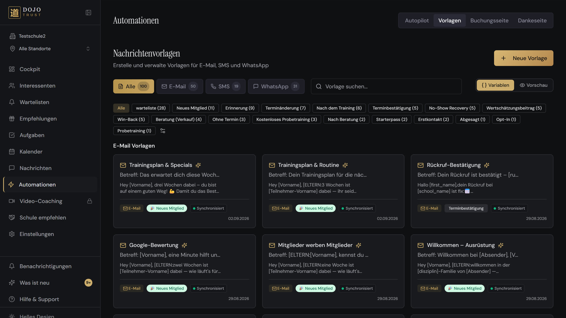
Task: Filter templates by E-Mail channel
Action: [180, 86]
